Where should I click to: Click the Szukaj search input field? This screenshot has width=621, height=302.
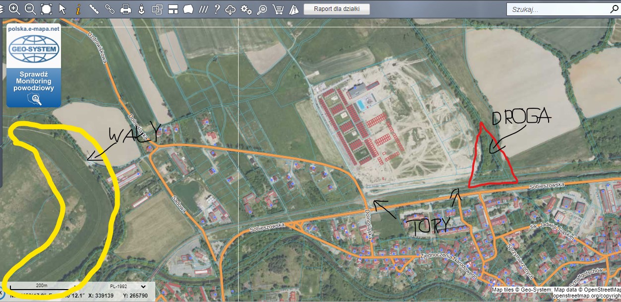pyautogui.click(x=556, y=9)
